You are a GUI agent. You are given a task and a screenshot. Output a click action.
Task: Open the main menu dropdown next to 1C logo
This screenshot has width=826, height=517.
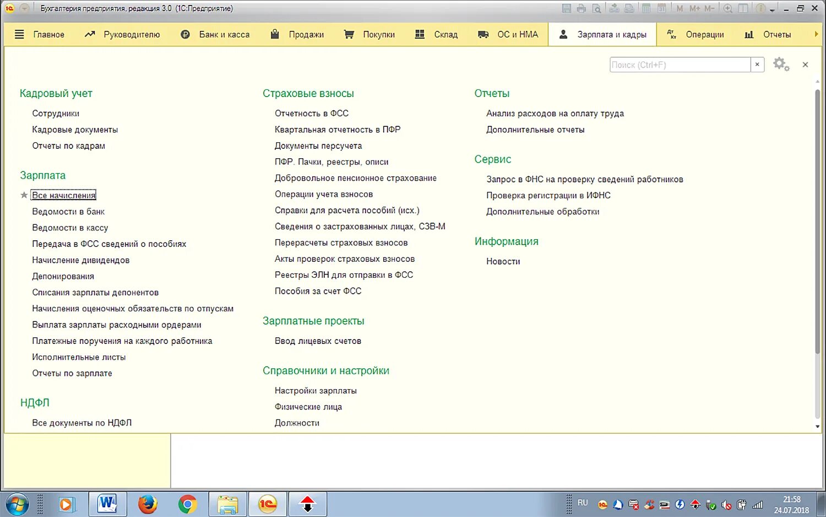pyautogui.click(x=24, y=8)
